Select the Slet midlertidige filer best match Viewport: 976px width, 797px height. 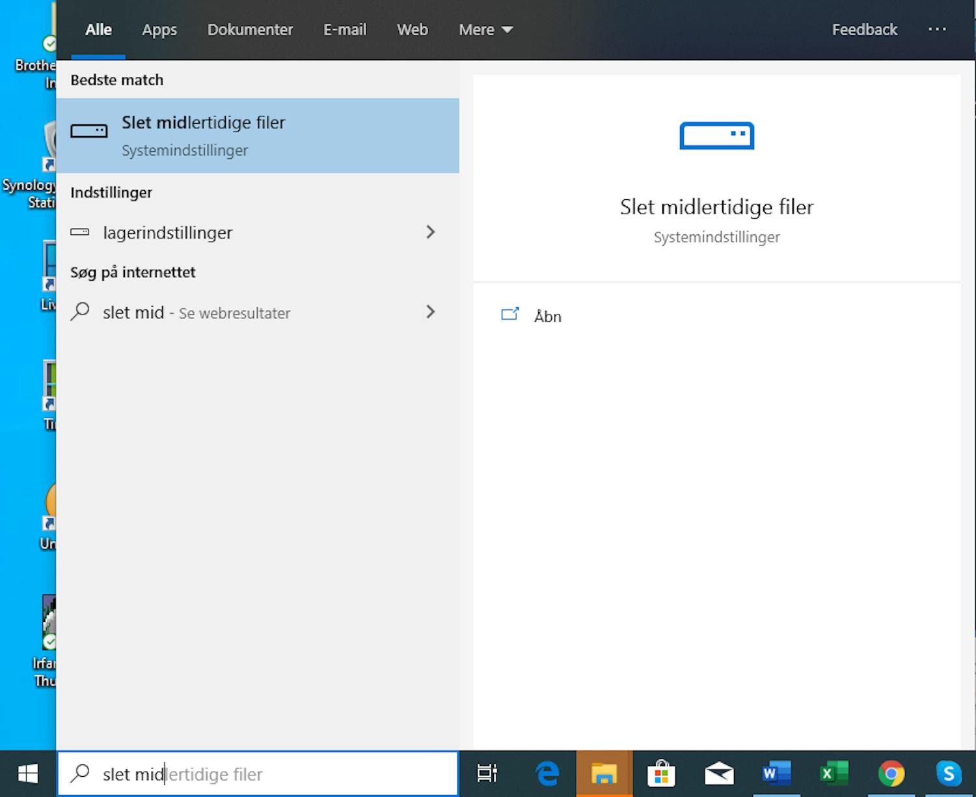(258, 135)
